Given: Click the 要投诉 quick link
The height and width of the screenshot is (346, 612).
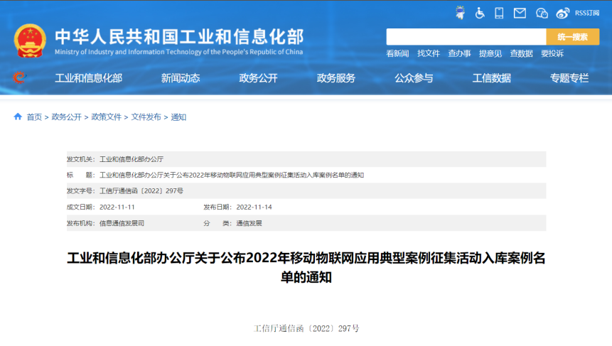Looking at the screenshot, I should tap(552, 53).
